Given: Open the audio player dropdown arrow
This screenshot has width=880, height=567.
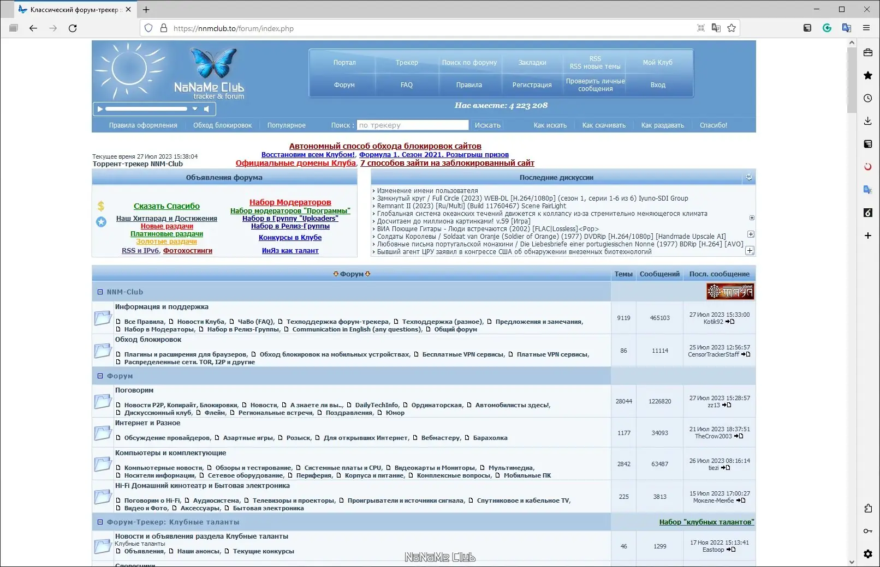Looking at the screenshot, I should [195, 109].
